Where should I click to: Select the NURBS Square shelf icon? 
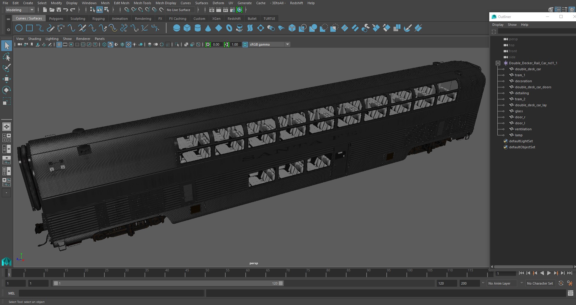coord(29,28)
